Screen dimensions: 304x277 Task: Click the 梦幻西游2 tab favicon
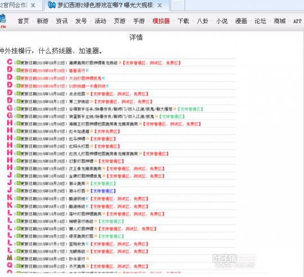(52, 5)
